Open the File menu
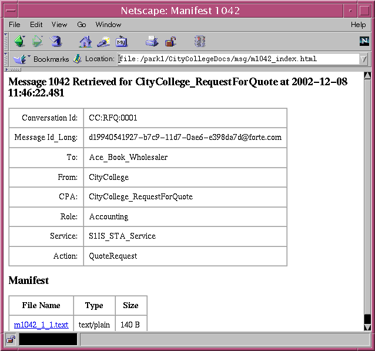 [x=14, y=25]
